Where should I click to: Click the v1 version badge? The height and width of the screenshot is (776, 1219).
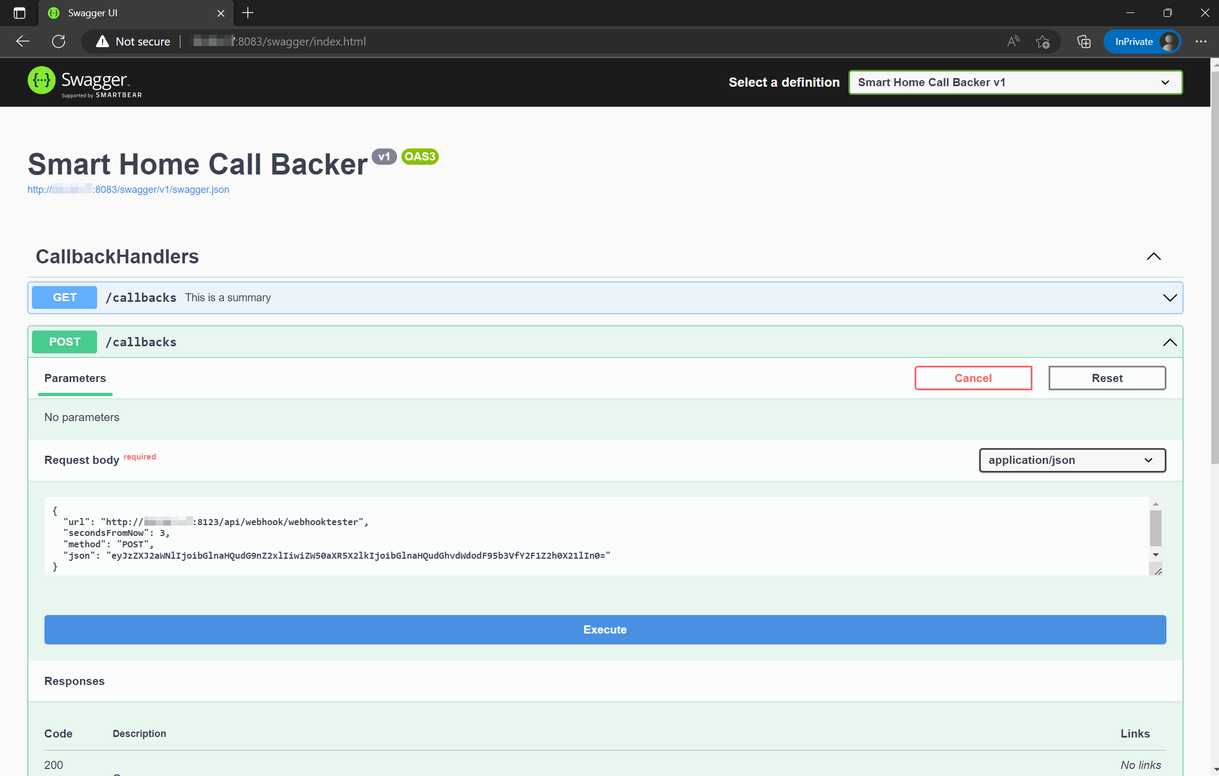(384, 157)
